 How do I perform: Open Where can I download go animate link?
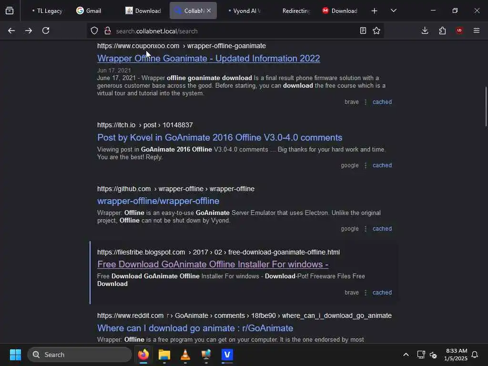pos(195,328)
